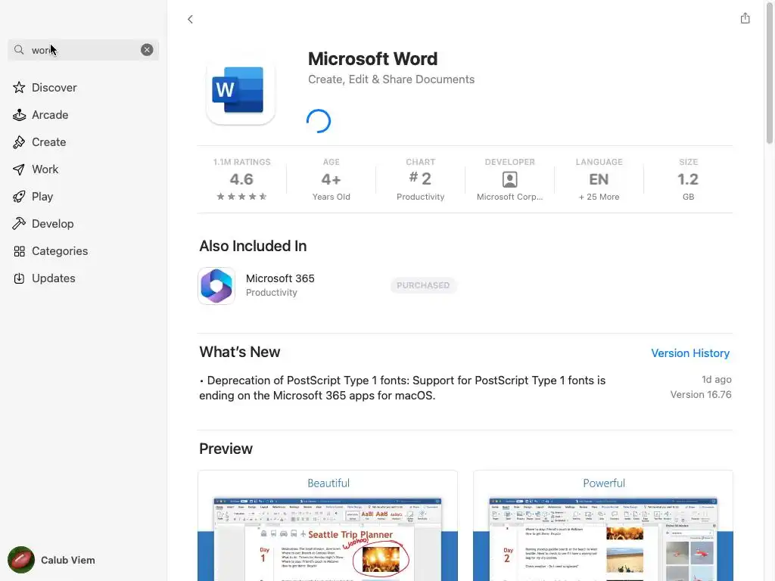Click the star rating row
Viewport: 775px width, 581px height.
[241, 197]
